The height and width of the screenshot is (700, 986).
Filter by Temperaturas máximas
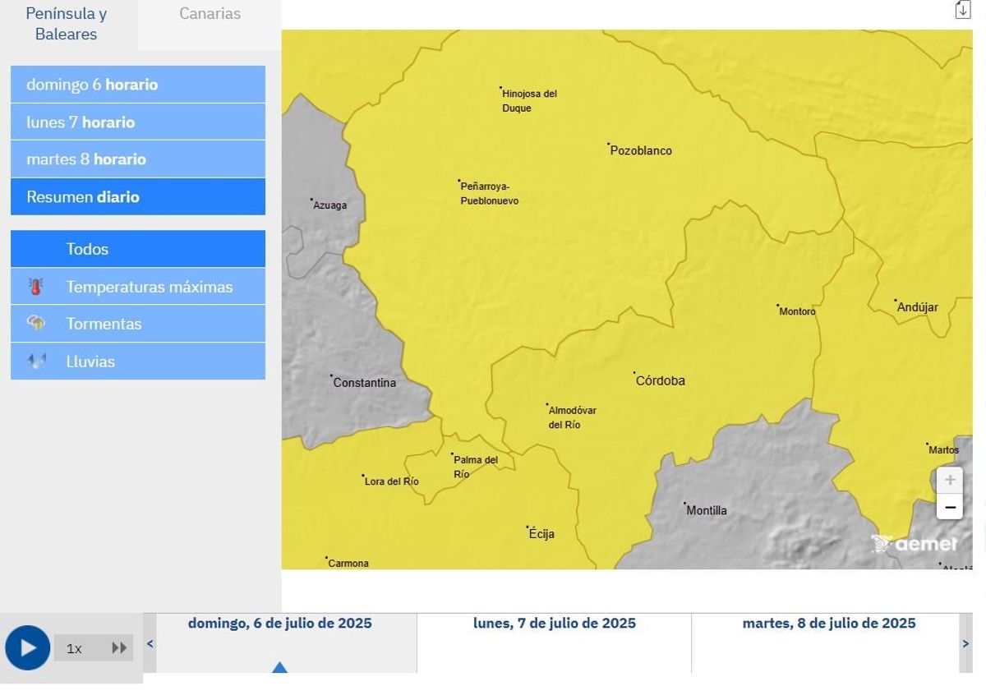tap(138, 287)
